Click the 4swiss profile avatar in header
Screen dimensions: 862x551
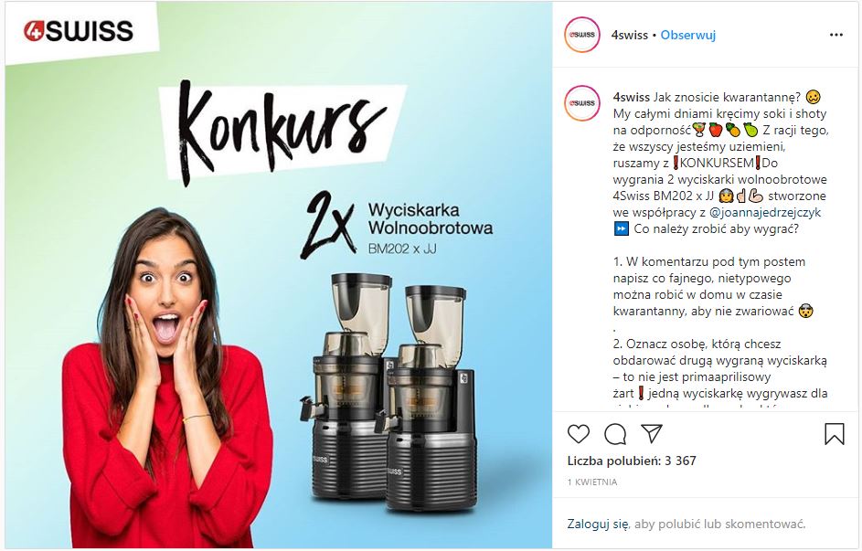[582, 35]
